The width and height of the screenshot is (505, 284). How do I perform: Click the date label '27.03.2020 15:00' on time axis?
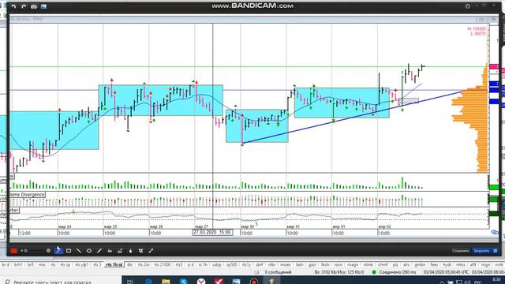[212, 232]
